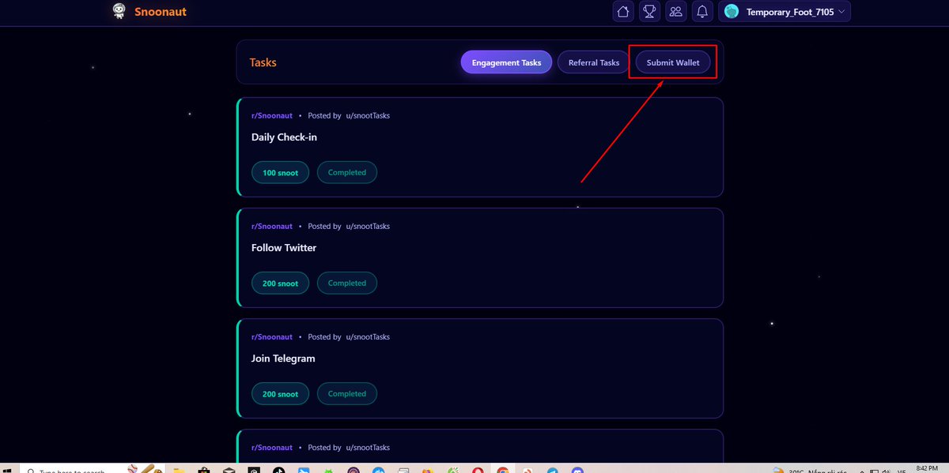Open r/Snoonaut link on Follow Twitter card
949x473 pixels.
(271, 226)
